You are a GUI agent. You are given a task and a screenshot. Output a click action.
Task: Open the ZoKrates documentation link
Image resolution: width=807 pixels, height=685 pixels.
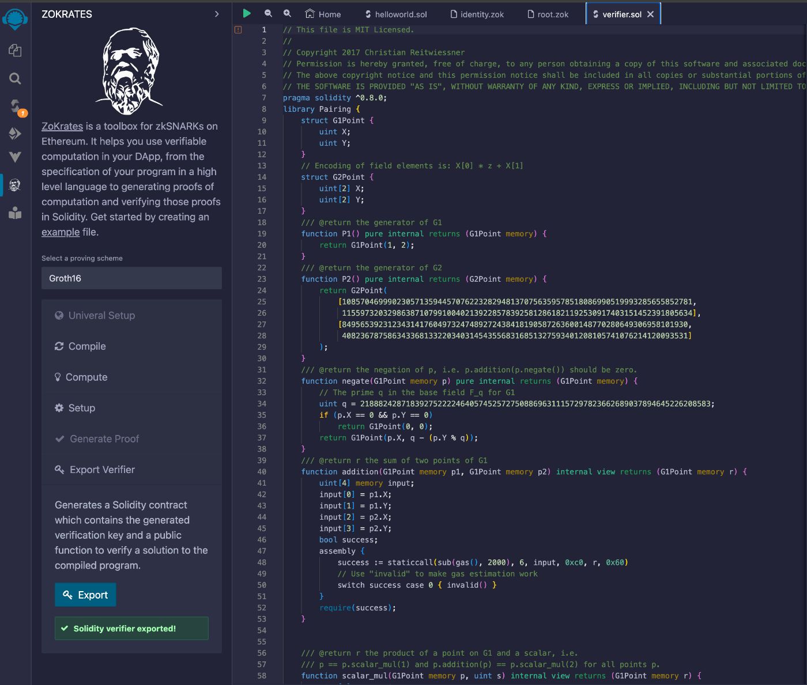click(62, 126)
